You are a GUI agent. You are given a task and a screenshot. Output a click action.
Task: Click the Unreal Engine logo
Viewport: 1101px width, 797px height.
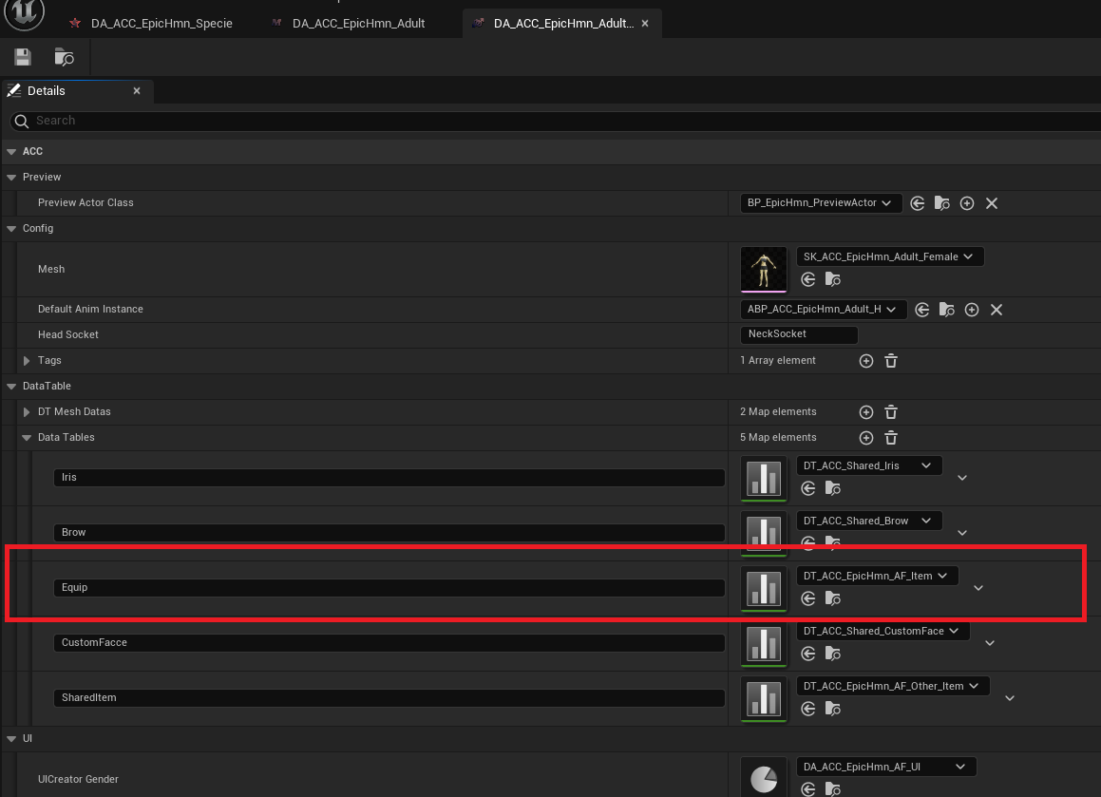(x=23, y=15)
